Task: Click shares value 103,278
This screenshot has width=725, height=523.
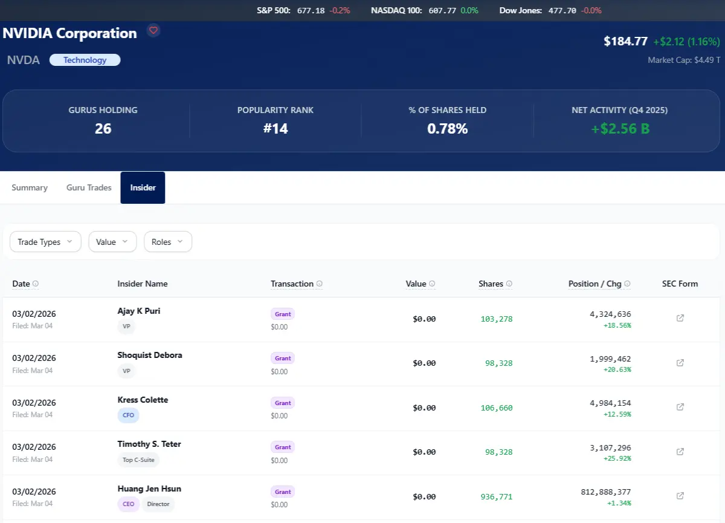Action: (x=497, y=319)
